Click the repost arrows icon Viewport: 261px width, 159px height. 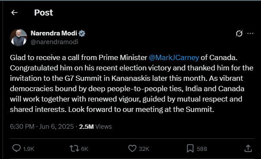pos(74,148)
